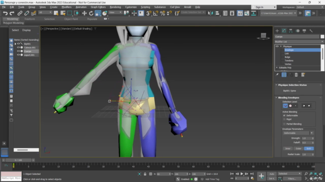Click the Redo arrow icon
Image resolution: width=325 pixels, height=182 pixels.
click(12, 13)
